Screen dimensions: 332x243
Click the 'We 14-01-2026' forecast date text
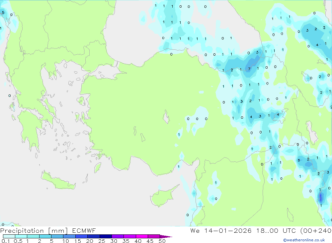(x=221, y=231)
